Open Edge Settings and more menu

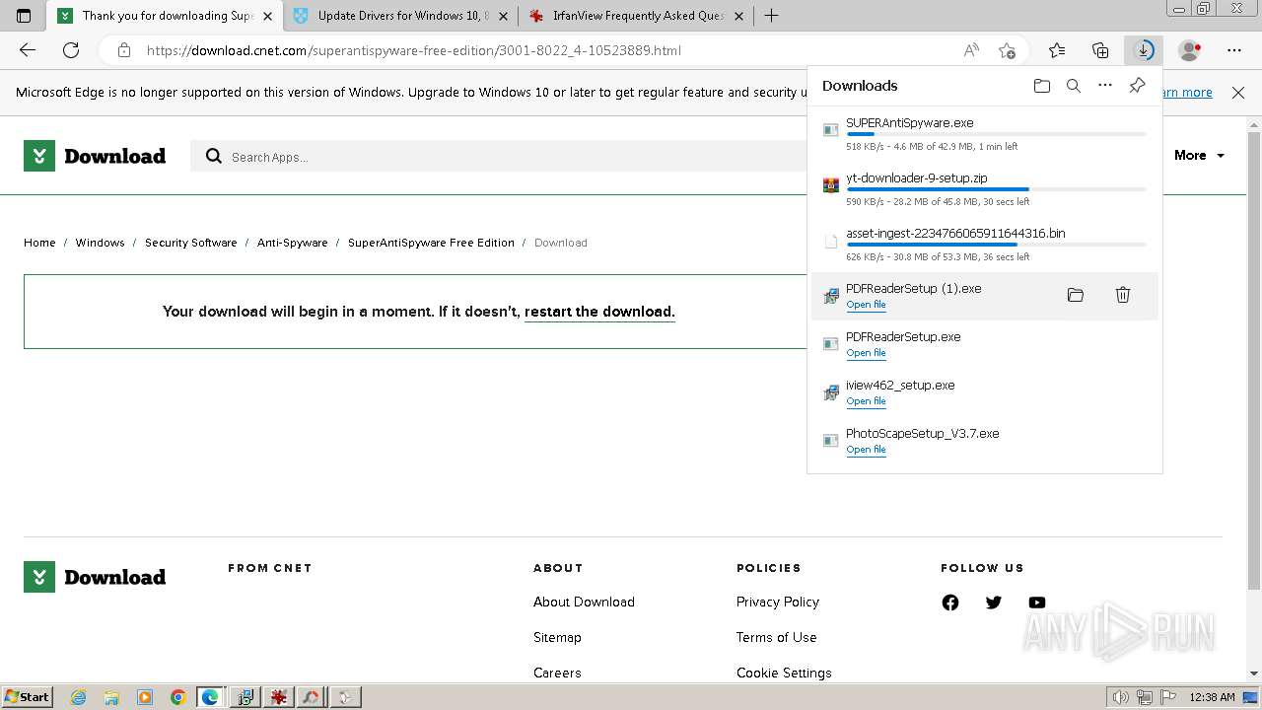1234,50
